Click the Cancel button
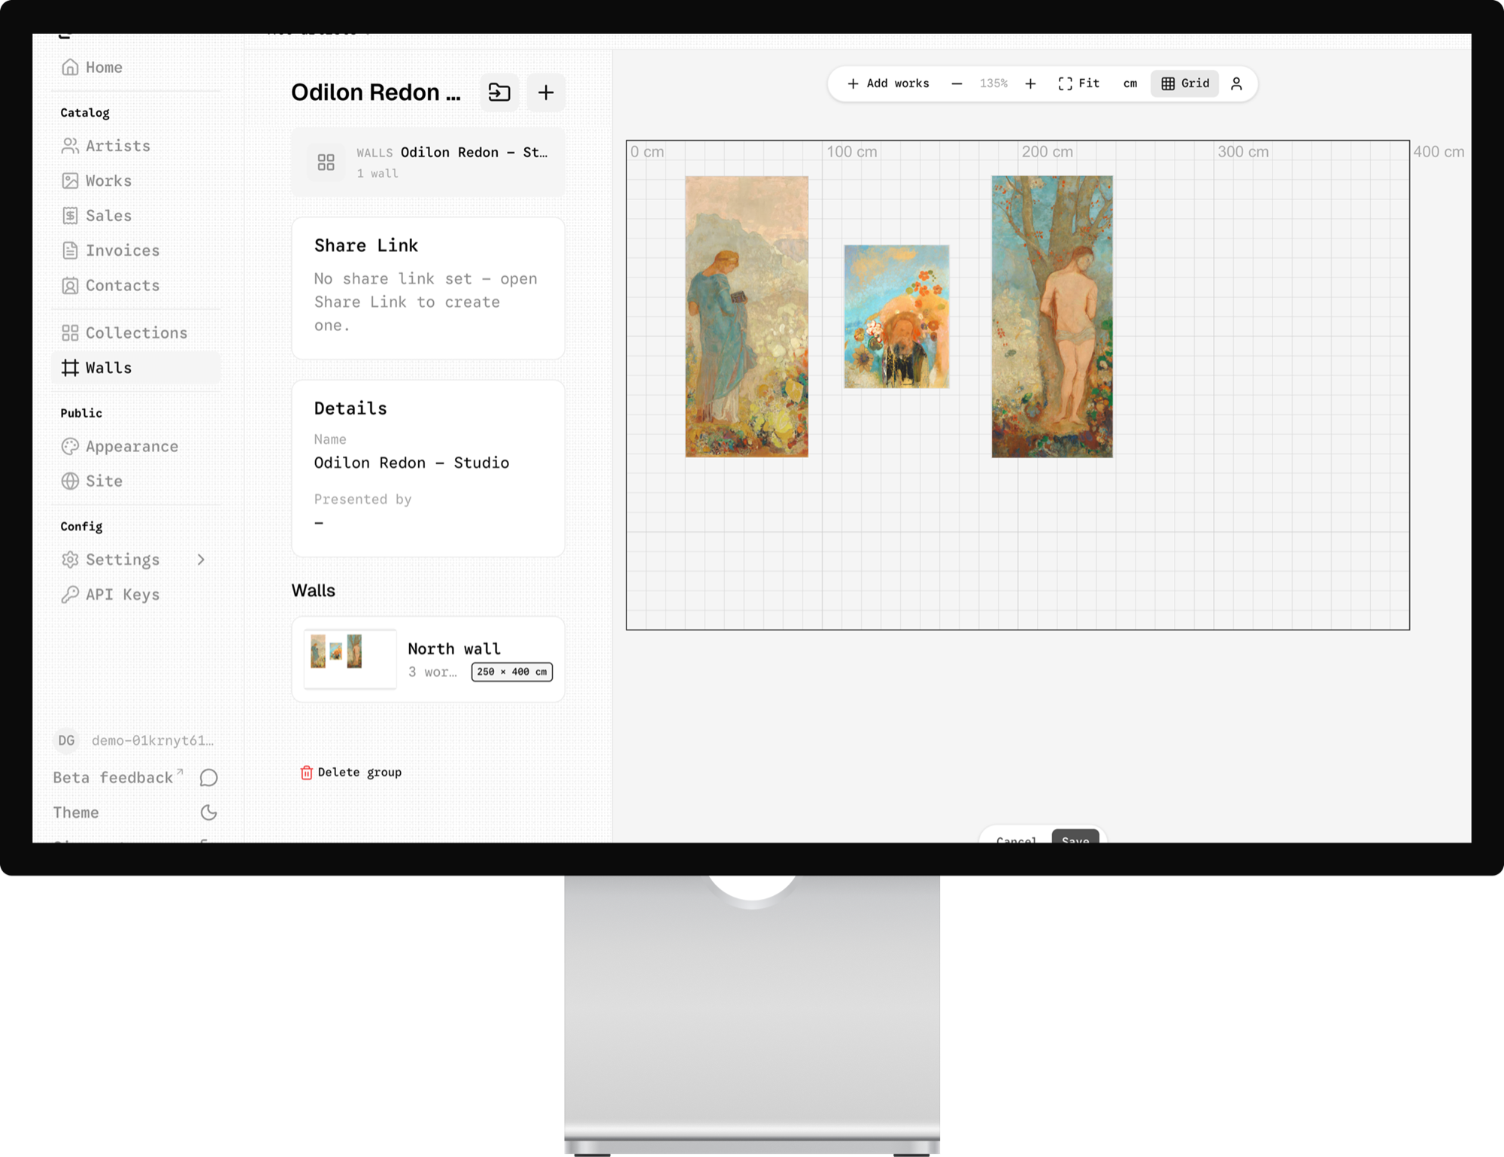This screenshot has width=1504, height=1157. coord(1017,840)
